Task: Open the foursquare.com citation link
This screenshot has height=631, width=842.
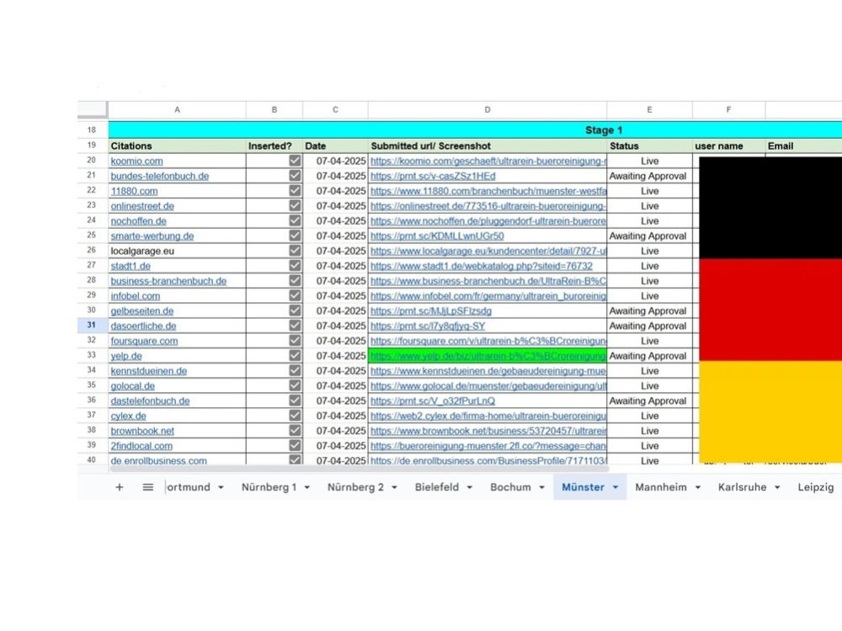Action: [144, 342]
